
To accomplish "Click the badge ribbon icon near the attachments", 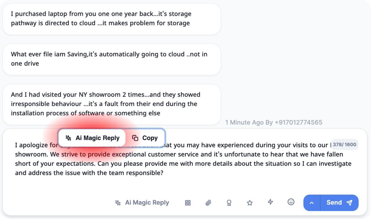I will click(x=229, y=203).
